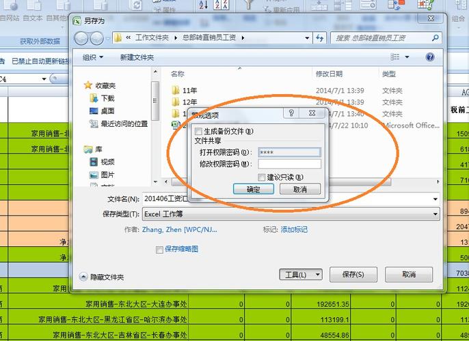Toggle 建议只读 checkbox
Viewport: 469px width, 341px height.
point(261,177)
